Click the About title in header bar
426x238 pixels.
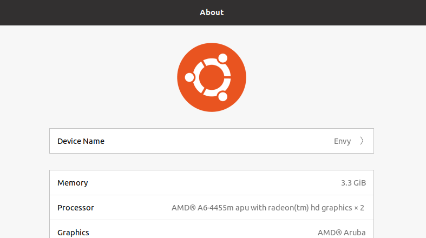click(212, 12)
